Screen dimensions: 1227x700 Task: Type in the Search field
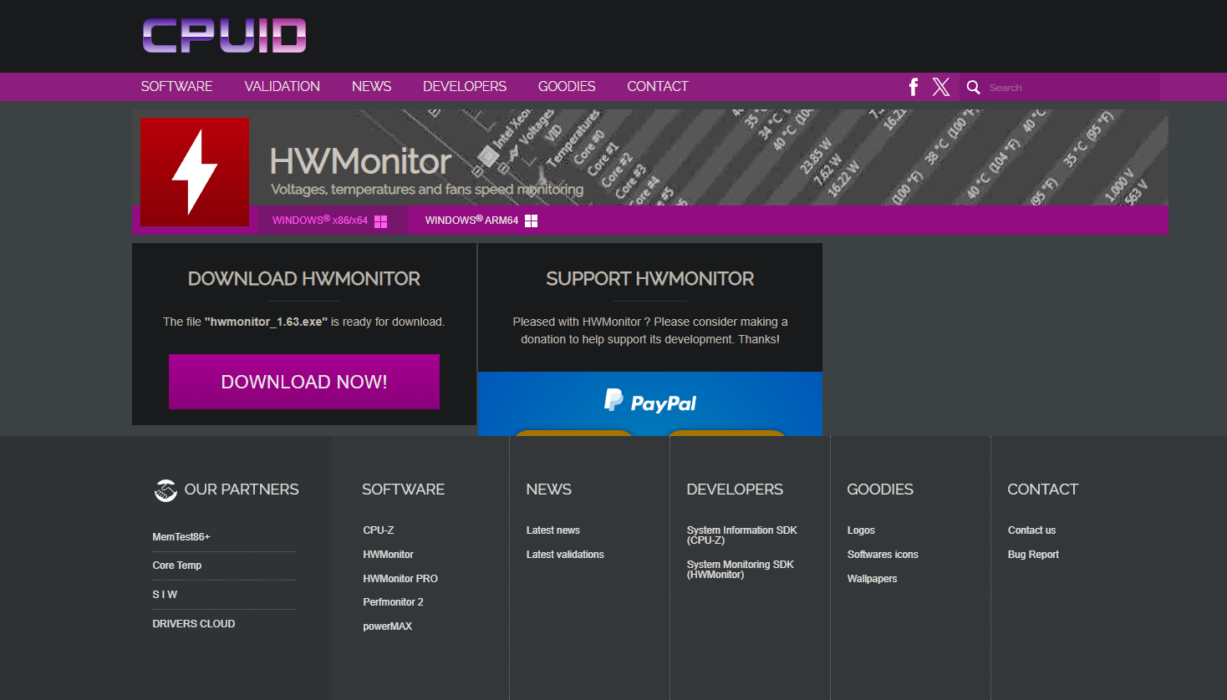(x=1070, y=88)
